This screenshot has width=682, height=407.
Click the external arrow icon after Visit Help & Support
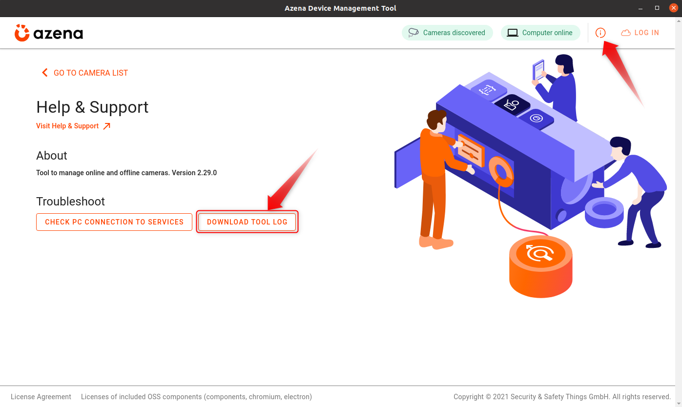click(x=107, y=126)
